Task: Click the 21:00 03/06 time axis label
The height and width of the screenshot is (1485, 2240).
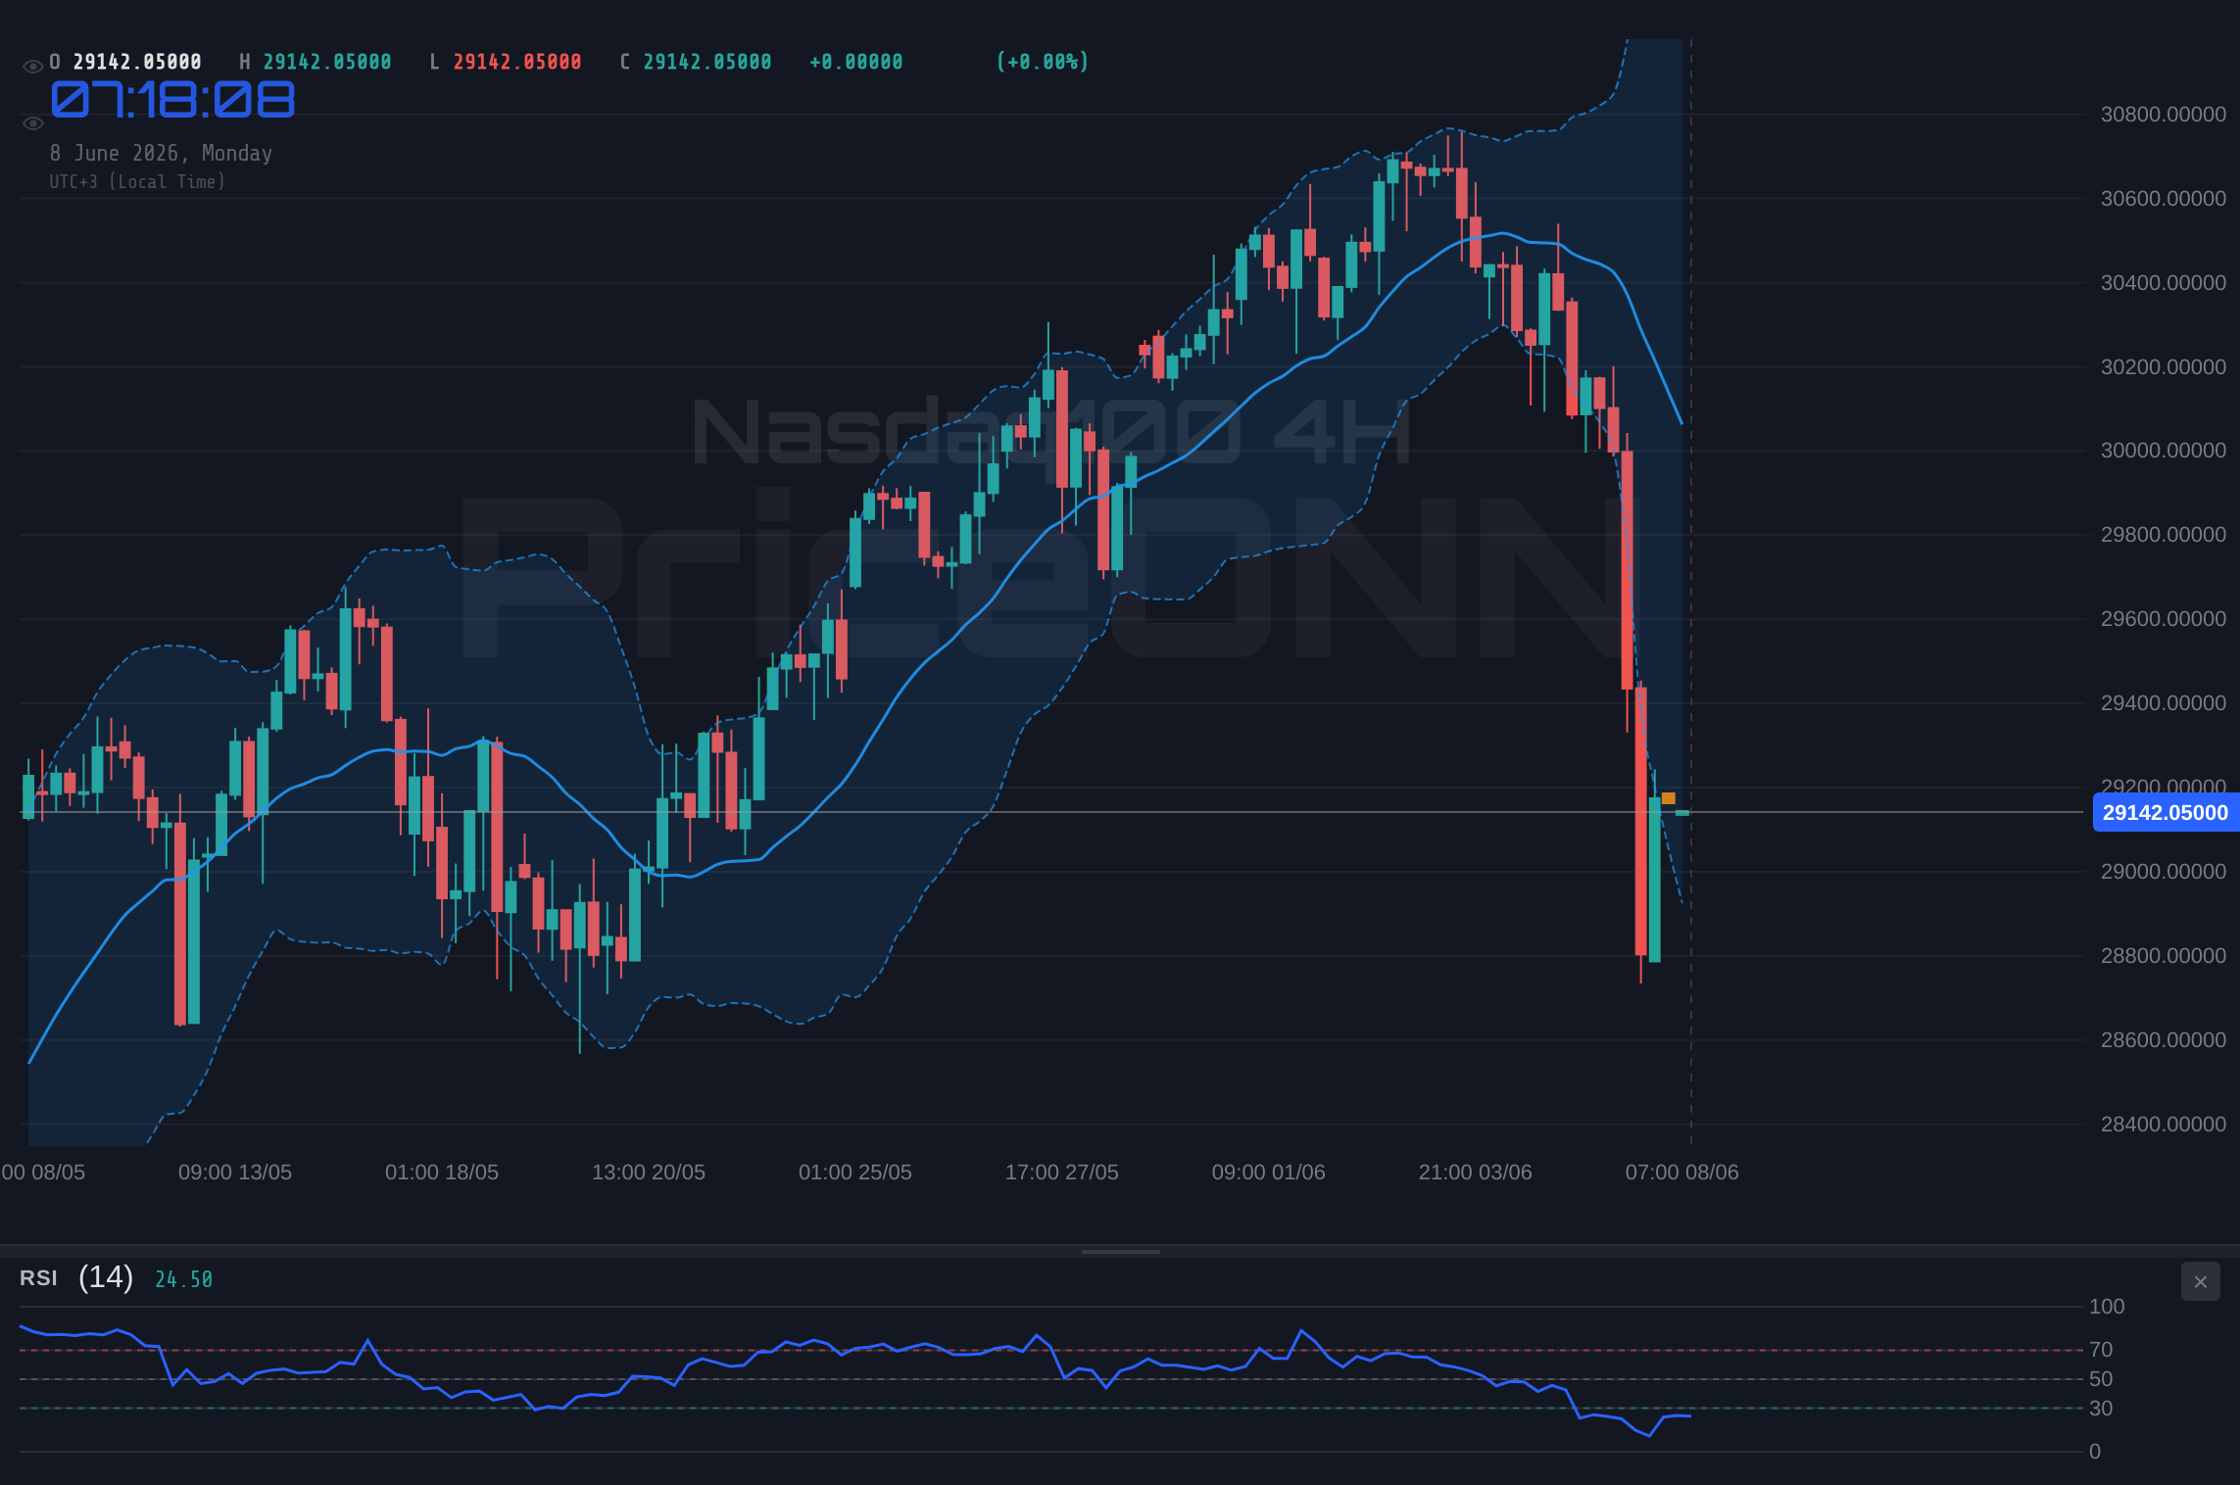Action: point(1476,1173)
